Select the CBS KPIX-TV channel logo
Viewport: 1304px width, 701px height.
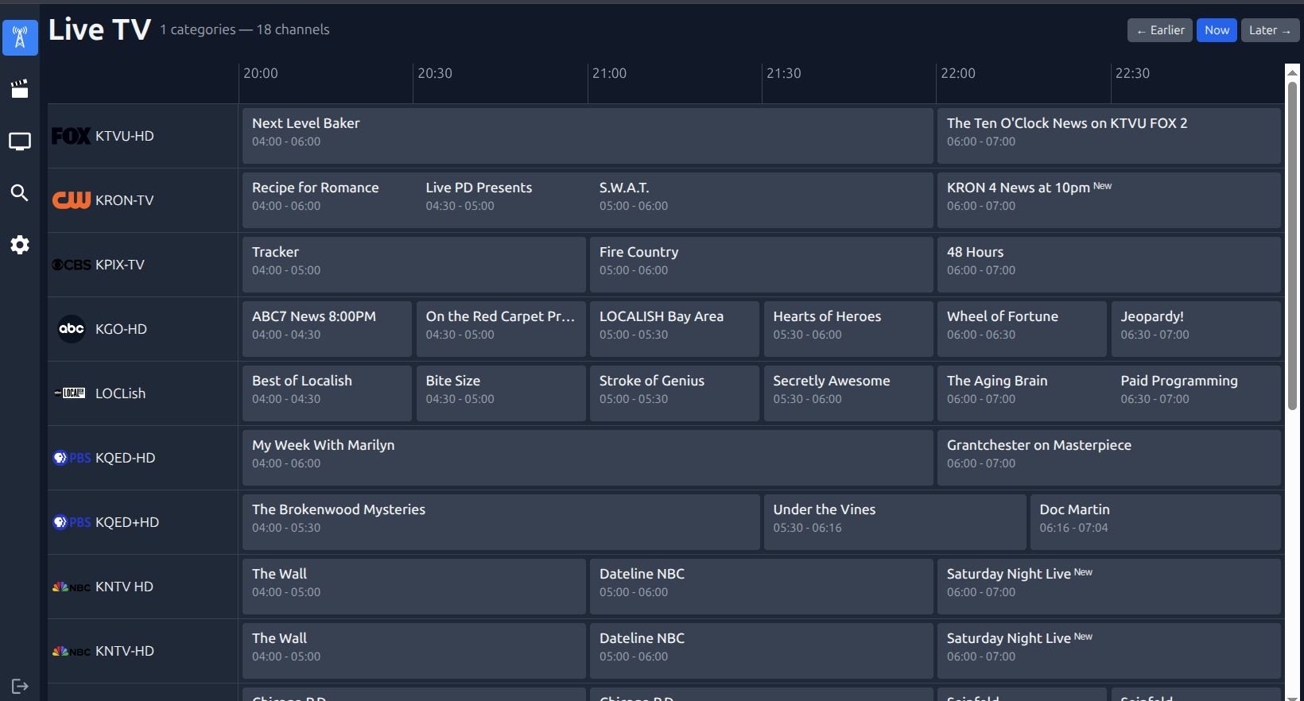[x=72, y=265]
